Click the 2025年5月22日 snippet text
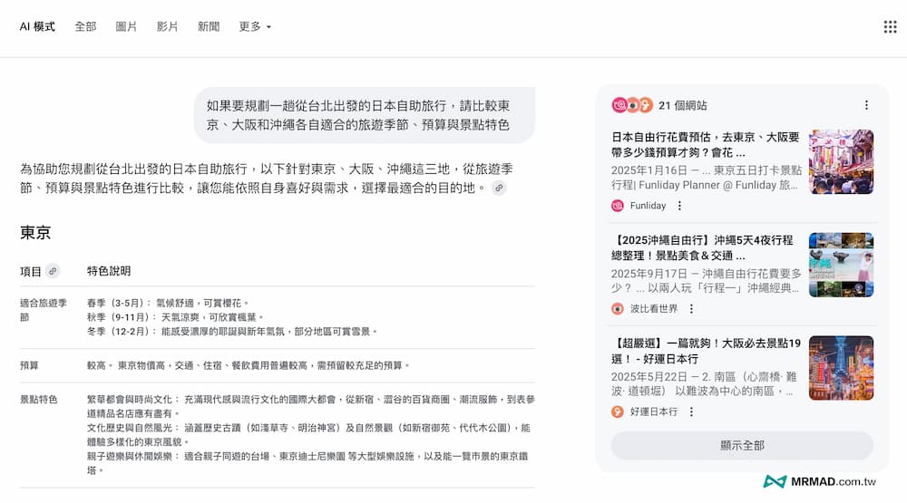The height and width of the screenshot is (503, 907). coord(704,384)
